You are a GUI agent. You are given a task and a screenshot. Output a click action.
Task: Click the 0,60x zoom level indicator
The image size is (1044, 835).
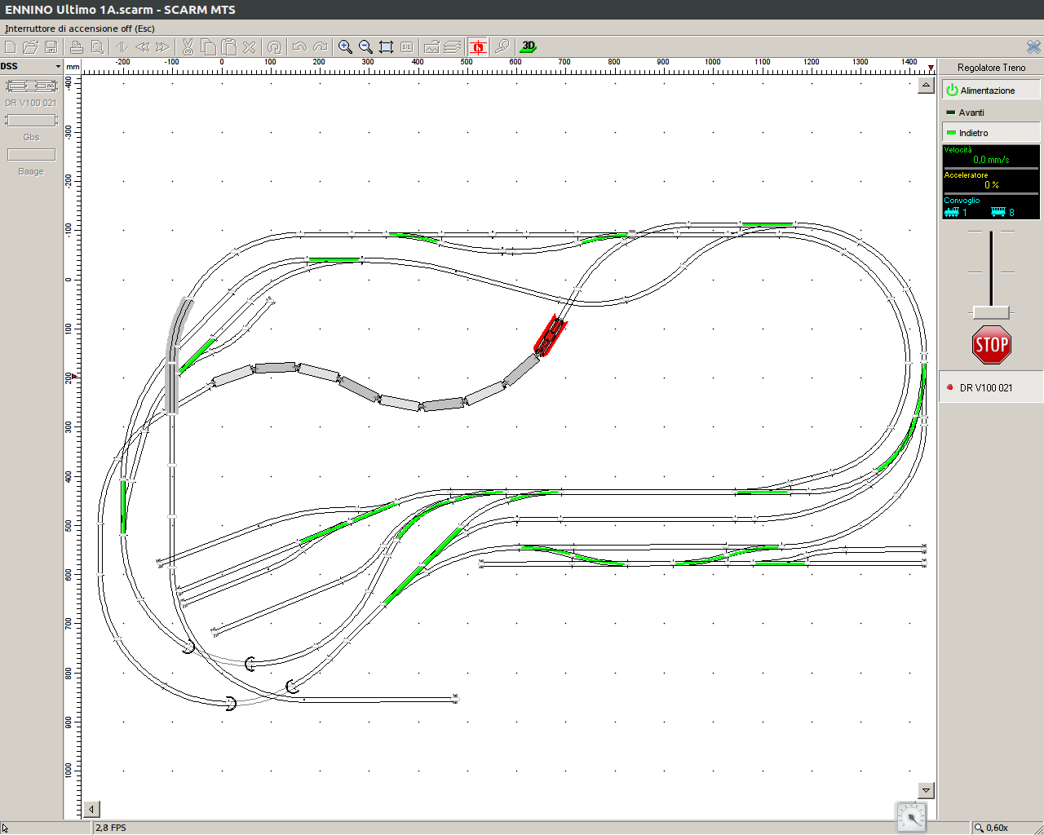(996, 828)
